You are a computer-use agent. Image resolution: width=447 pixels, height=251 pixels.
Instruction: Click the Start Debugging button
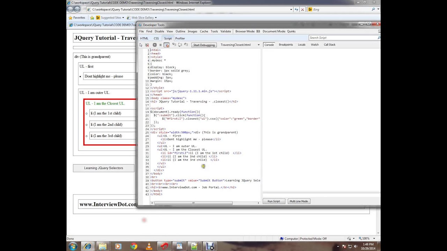(x=204, y=45)
